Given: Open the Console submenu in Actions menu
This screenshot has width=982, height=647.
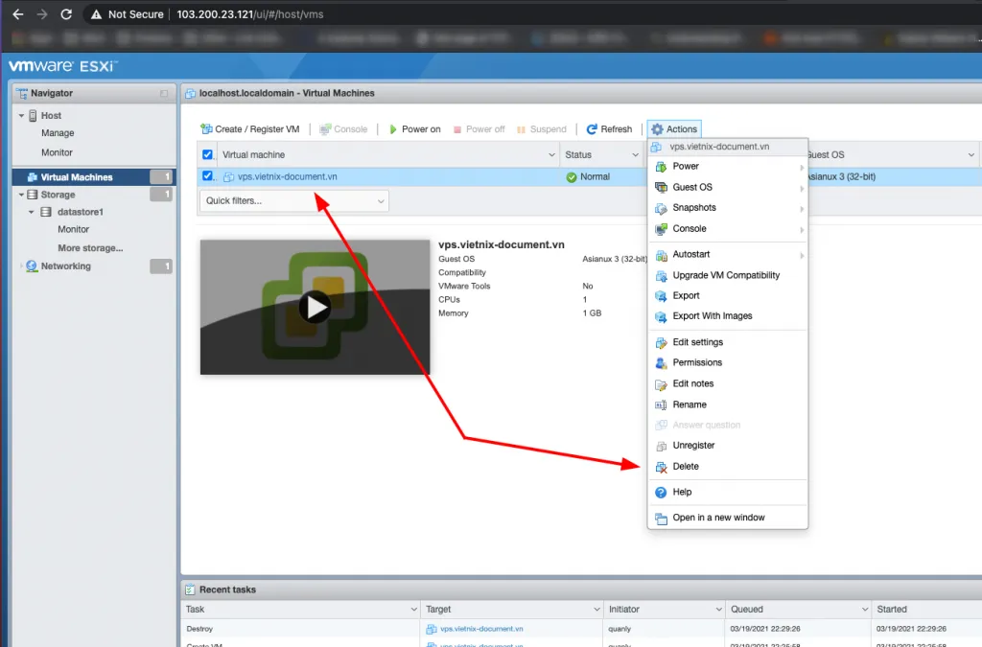Looking at the screenshot, I should [x=728, y=229].
